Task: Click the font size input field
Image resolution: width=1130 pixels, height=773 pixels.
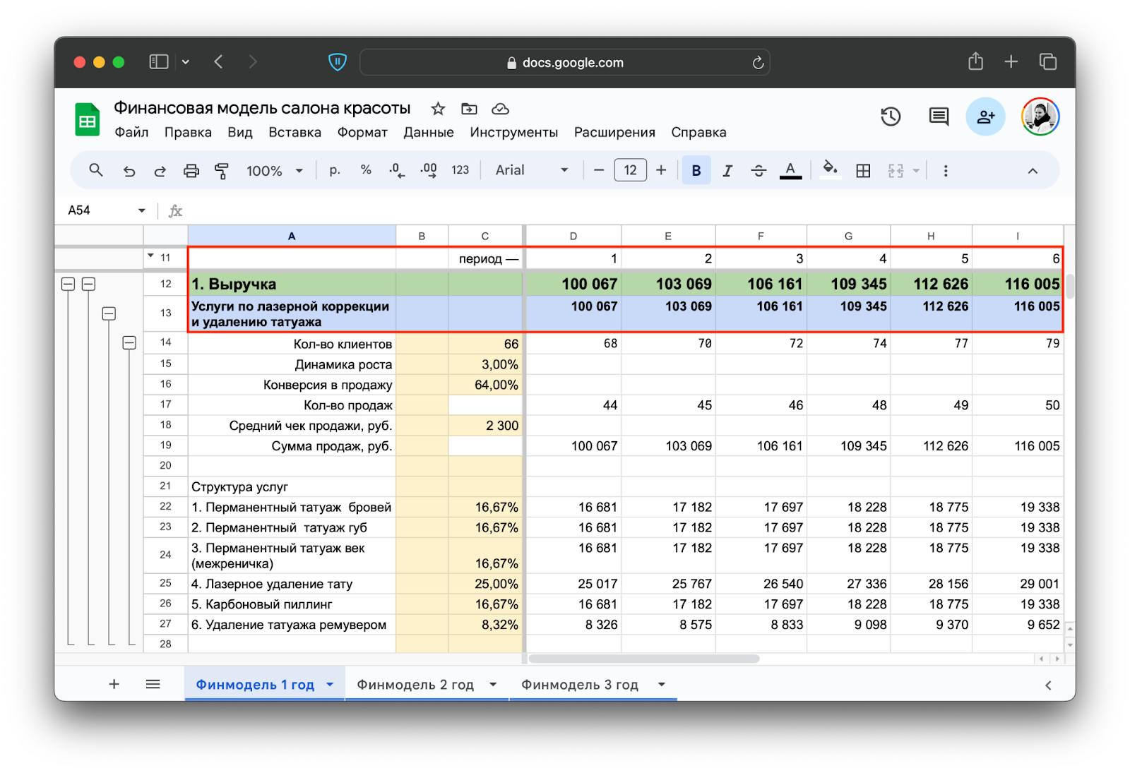Action: pyautogui.click(x=630, y=170)
